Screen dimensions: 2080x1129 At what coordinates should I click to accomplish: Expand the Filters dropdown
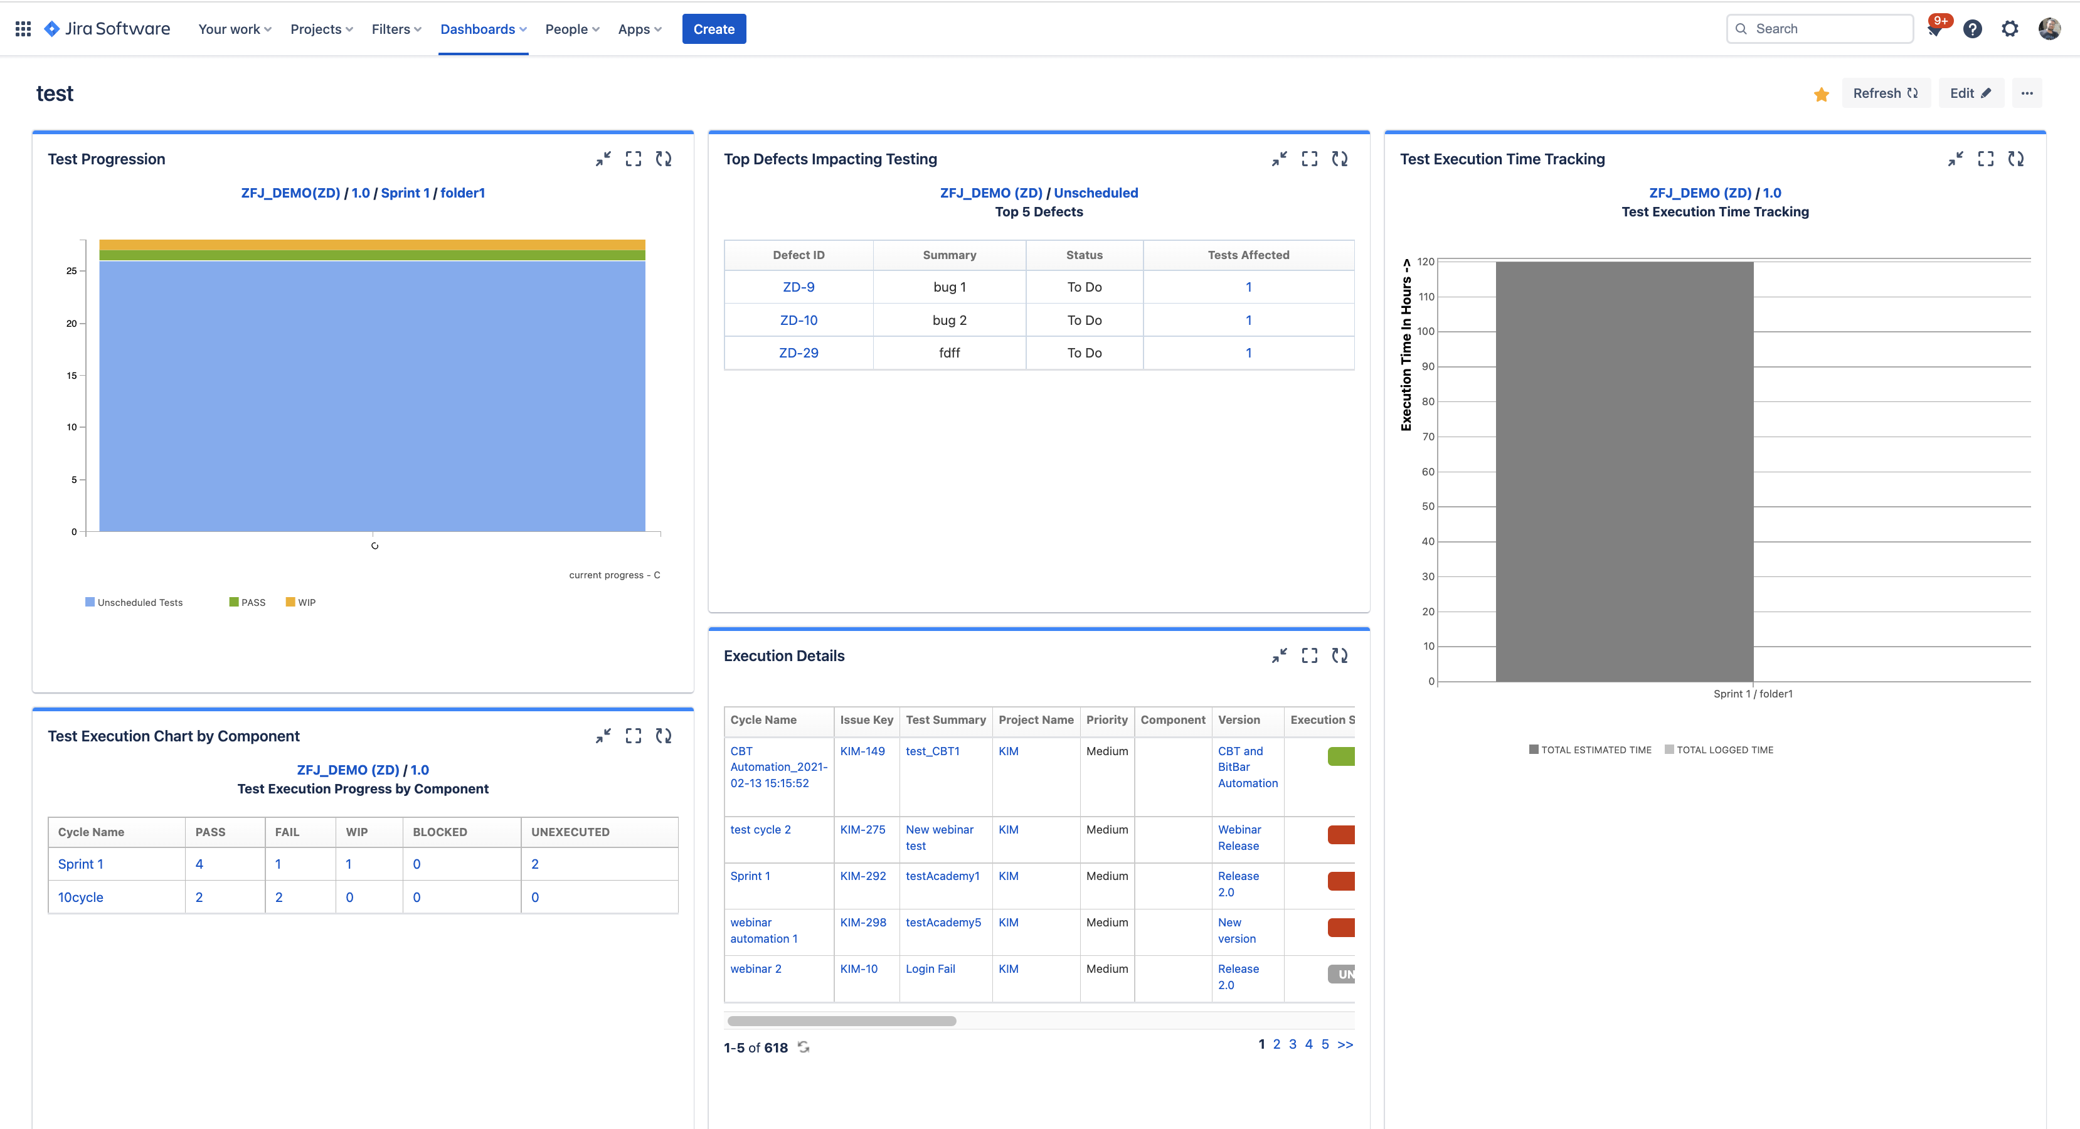[396, 29]
